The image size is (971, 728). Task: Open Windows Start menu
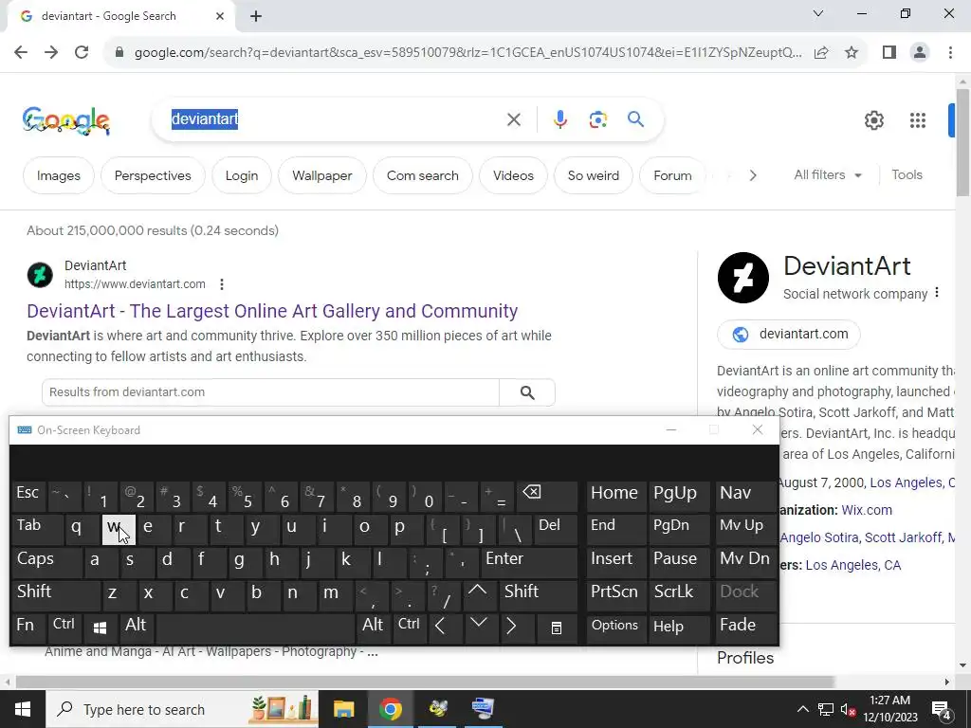point(23,709)
